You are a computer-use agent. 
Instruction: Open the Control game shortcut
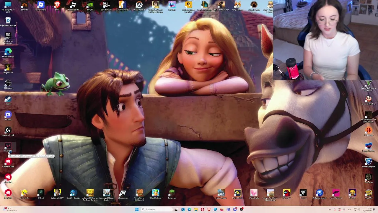click(303, 194)
